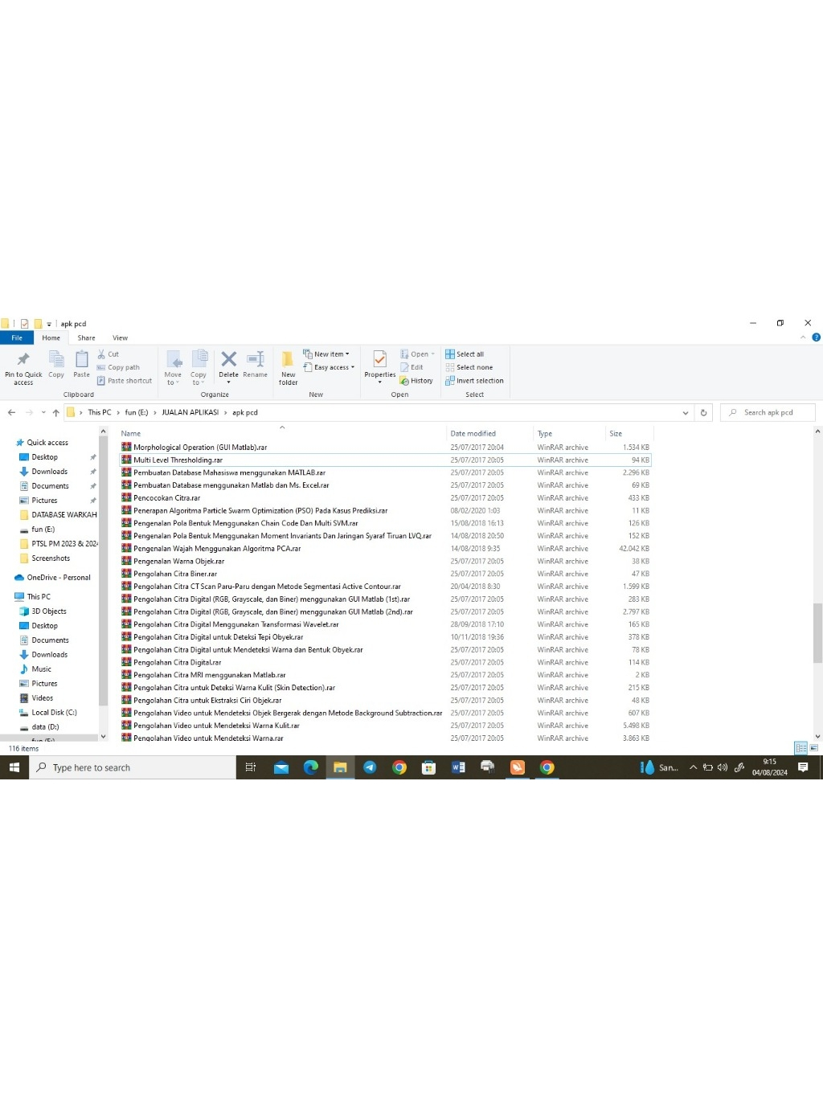Select Pengenalan Warna Objek.rar file
The height and width of the screenshot is (1096, 823).
[385, 561]
